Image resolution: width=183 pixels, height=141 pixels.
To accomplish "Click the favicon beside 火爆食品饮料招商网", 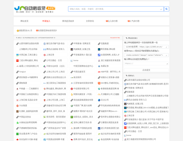I will click(17, 123).
